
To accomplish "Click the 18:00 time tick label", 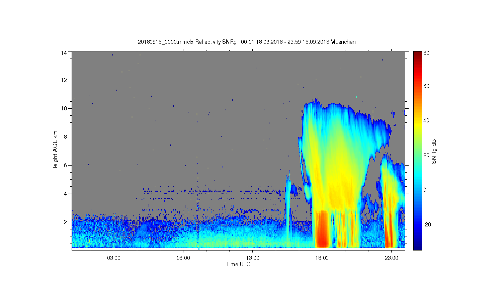I will pyautogui.click(x=322, y=258).
